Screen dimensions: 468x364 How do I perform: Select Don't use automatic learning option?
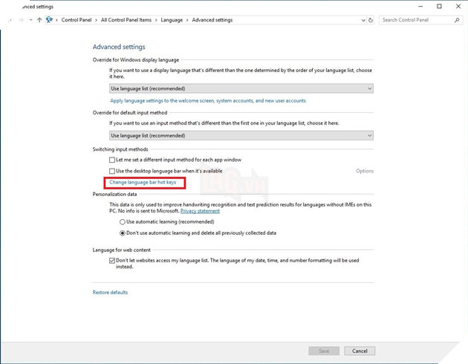[x=123, y=233]
